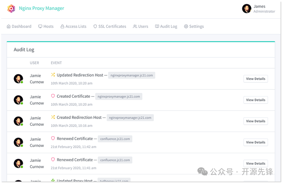This screenshot has height=183, width=282.
Task: Click the EVENT column header
Action: [x=56, y=63]
